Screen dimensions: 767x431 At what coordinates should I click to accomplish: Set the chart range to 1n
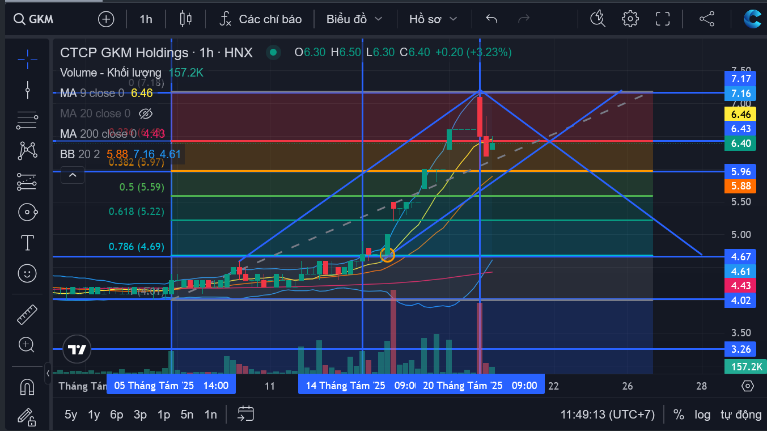(x=210, y=415)
